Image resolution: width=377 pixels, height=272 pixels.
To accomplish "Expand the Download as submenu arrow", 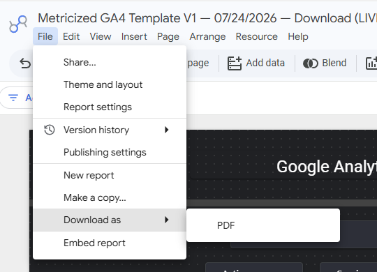I will click(x=166, y=220).
